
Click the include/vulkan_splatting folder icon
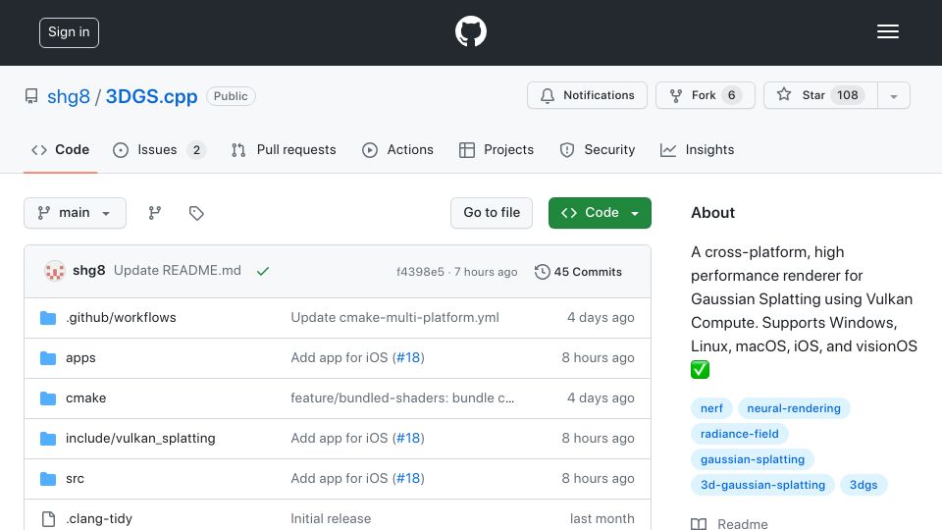point(48,439)
